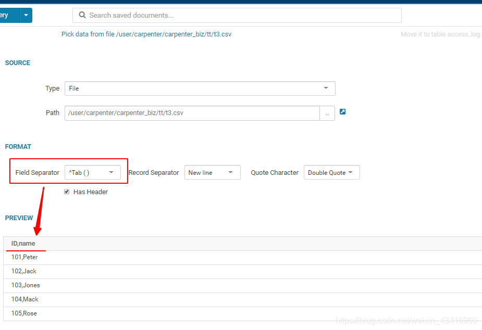Click the partially visible Query button

click(10, 15)
